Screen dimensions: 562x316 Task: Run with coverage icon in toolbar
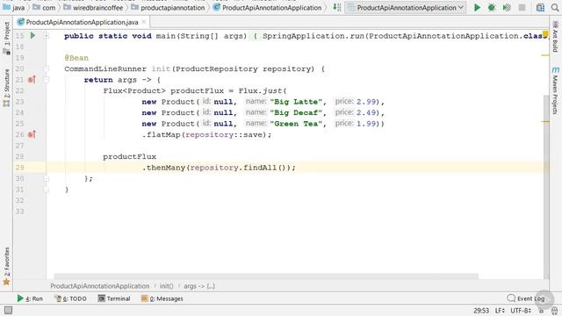tap(507, 8)
